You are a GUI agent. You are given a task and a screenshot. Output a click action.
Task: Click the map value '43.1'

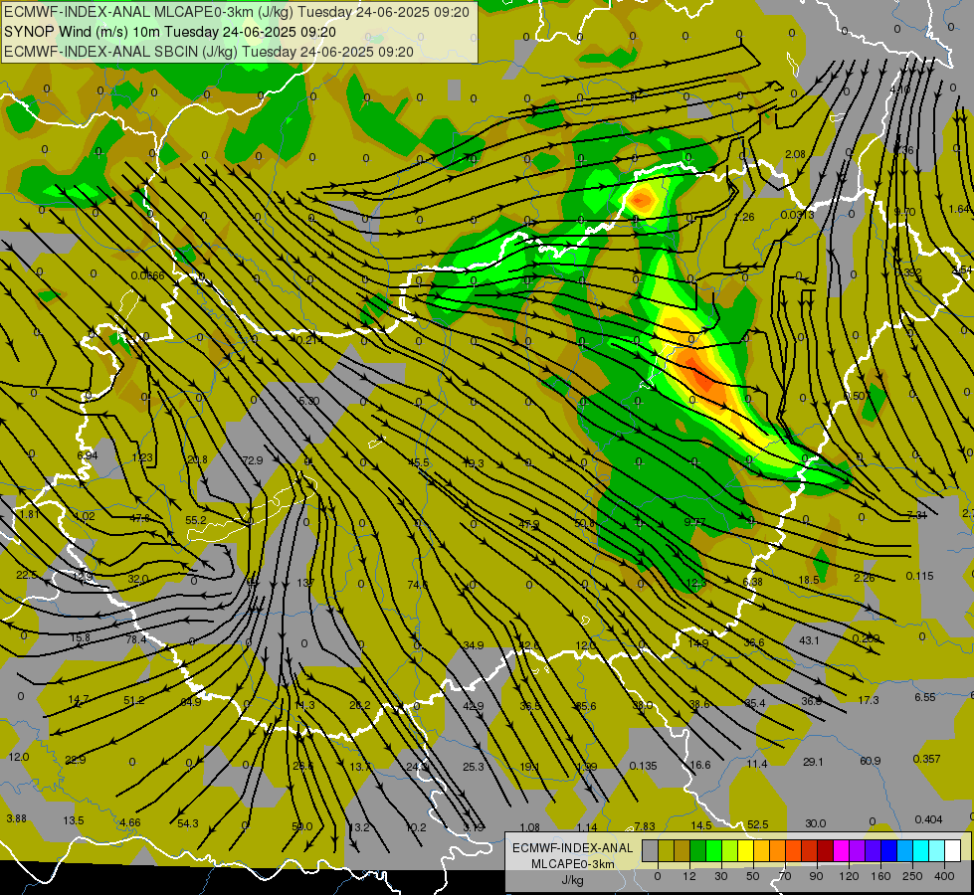click(x=809, y=640)
